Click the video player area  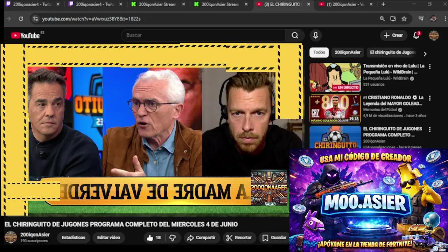151,129
